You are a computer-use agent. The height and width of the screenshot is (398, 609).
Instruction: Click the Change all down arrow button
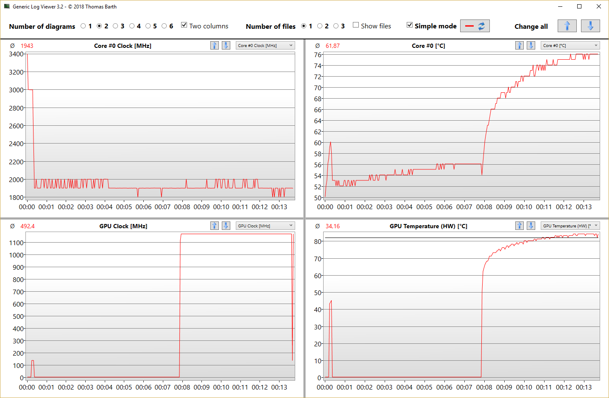(x=590, y=26)
